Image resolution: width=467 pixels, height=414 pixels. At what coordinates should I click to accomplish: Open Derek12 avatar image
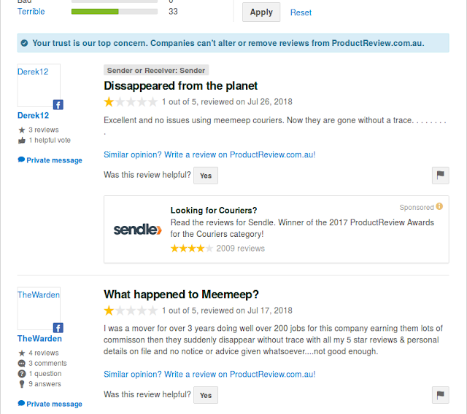pyautogui.click(x=39, y=85)
